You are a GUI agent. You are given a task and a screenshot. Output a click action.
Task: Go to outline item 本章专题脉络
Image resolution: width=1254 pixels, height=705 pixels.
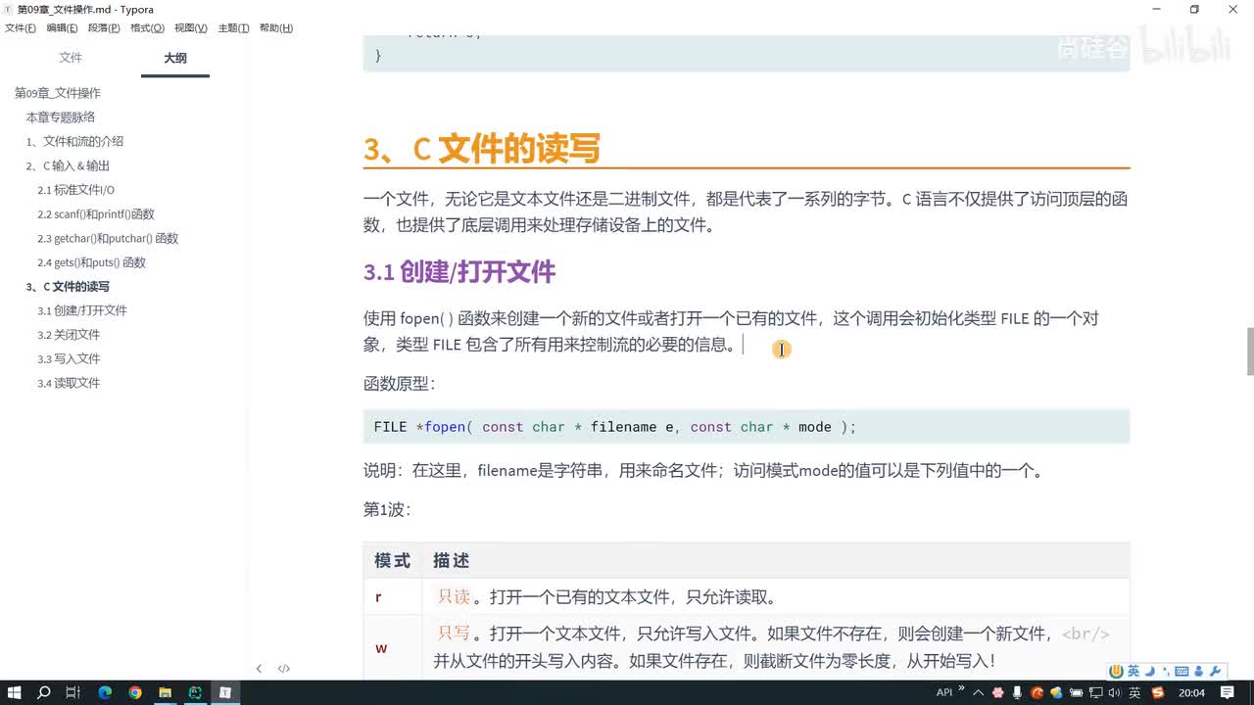[61, 117]
